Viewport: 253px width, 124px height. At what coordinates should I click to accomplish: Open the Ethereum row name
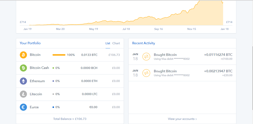click(37, 81)
